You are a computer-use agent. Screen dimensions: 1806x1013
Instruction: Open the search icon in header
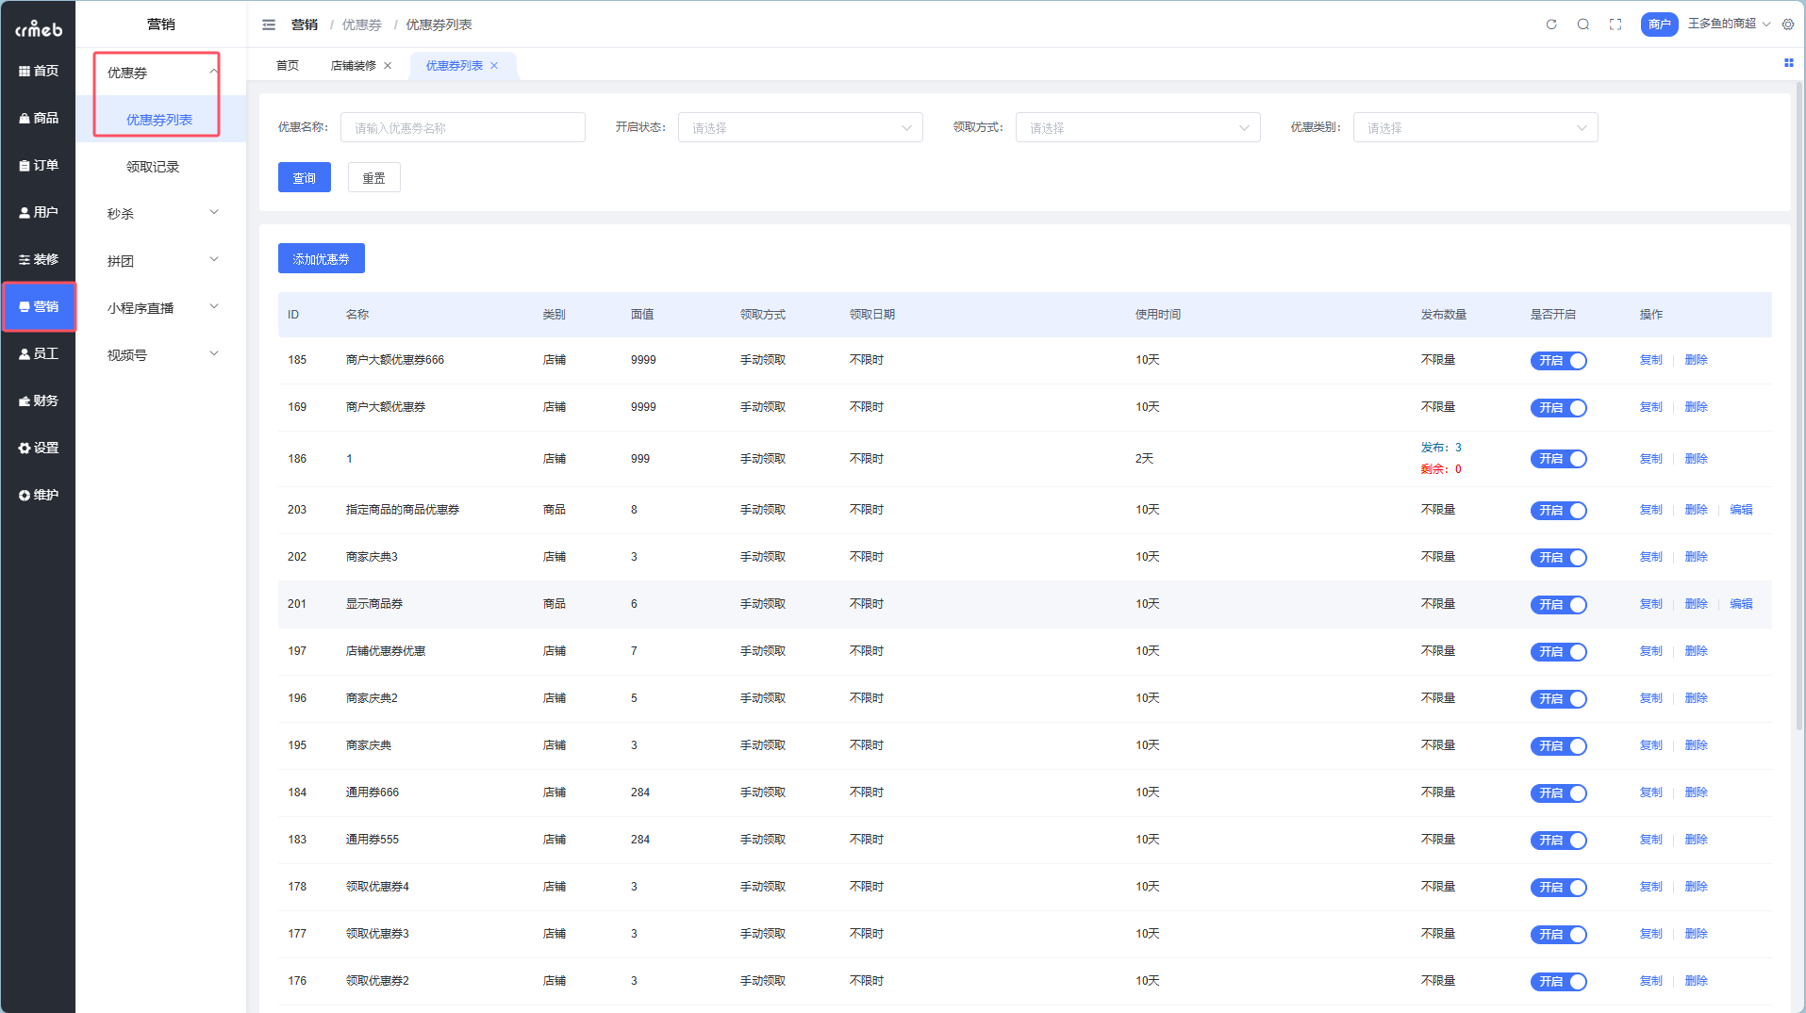click(1583, 25)
